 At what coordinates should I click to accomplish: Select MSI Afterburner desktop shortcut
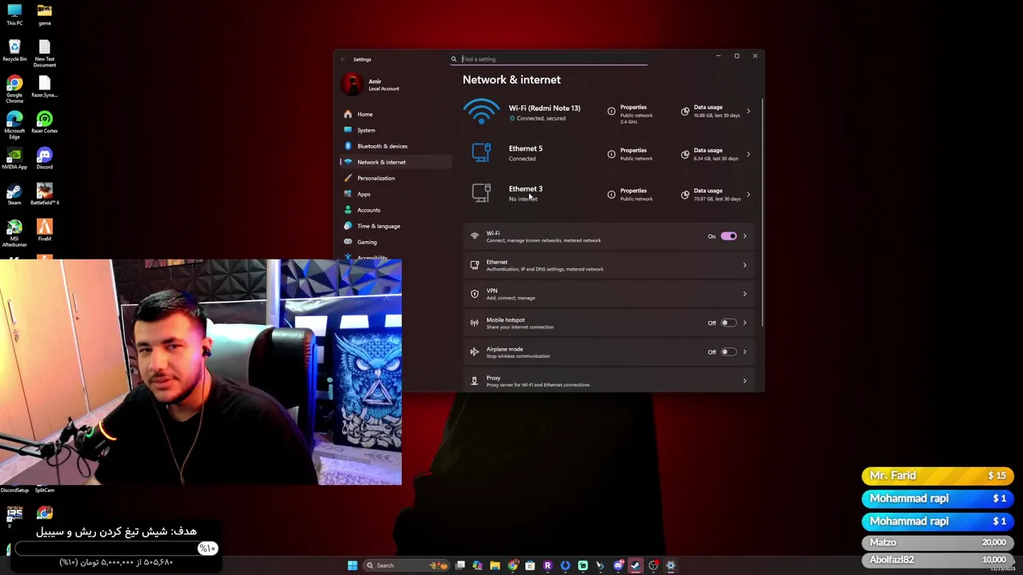click(x=14, y=232)
